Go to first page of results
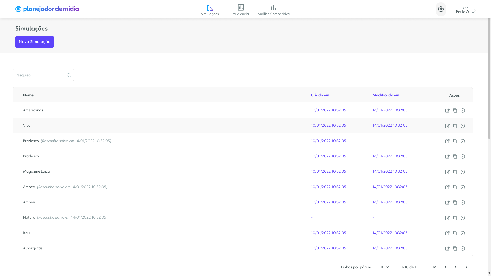 pos(434,267)
